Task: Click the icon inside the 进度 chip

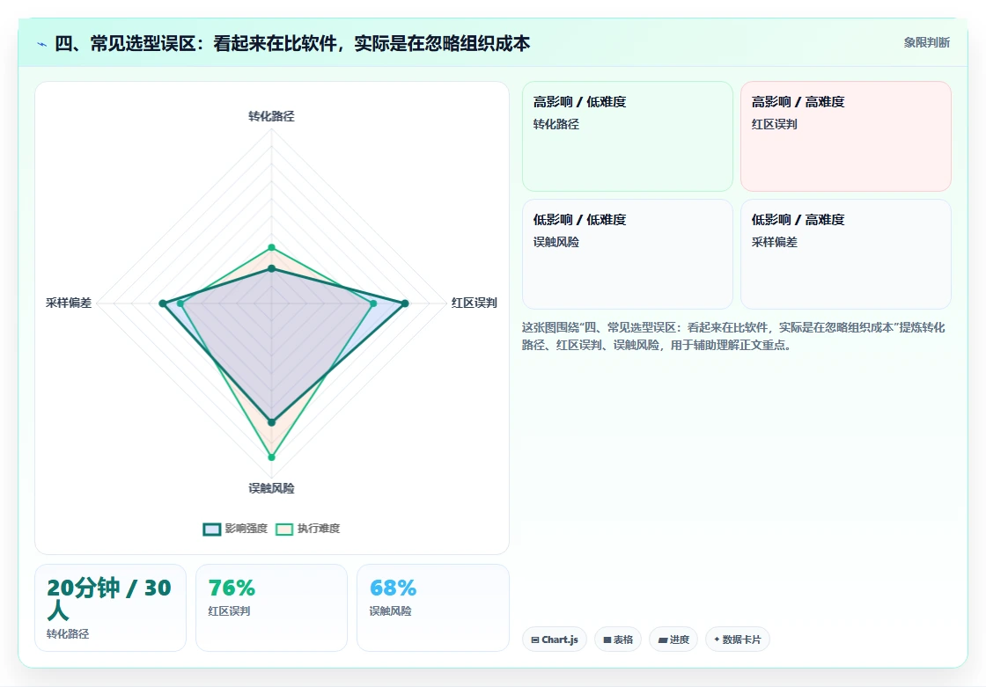Action: pos(663,639)
